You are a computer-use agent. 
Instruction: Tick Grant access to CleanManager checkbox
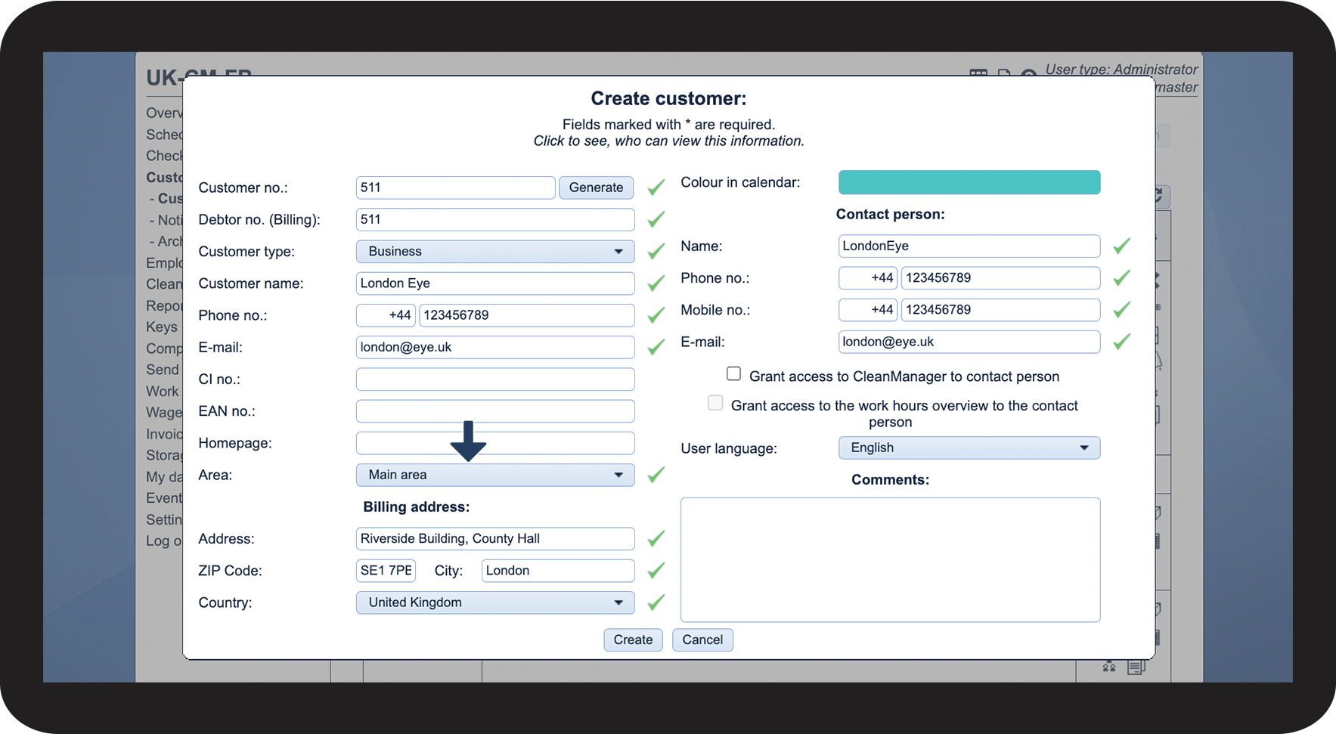pos(733,373)
